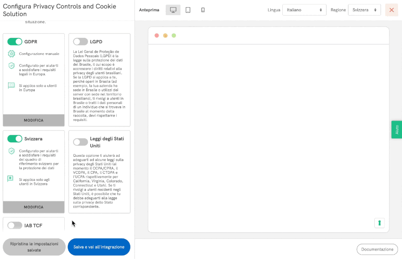Open the Aiuto help side tab

[x=397, y=129]
